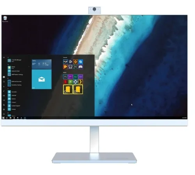The height and width of the screenshot is (175, 195).
Task: Open the Plex chevron tile
Action: click(x=81, y=82)
